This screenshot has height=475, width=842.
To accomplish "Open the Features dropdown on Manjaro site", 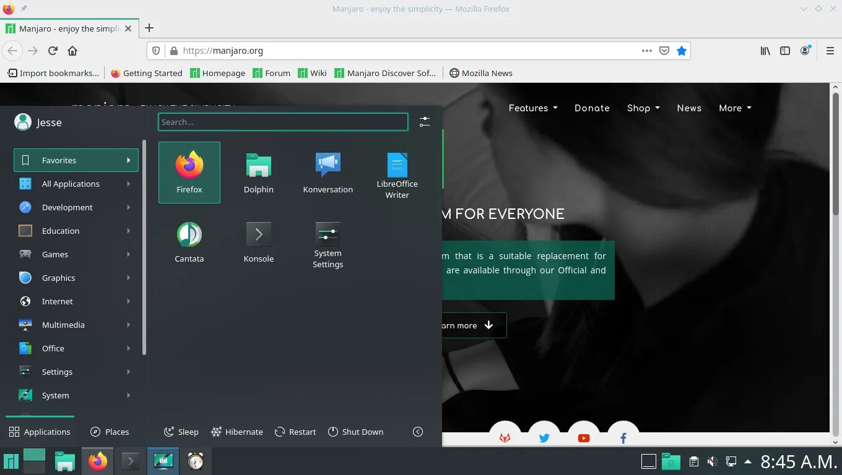I will click(533, 108).
